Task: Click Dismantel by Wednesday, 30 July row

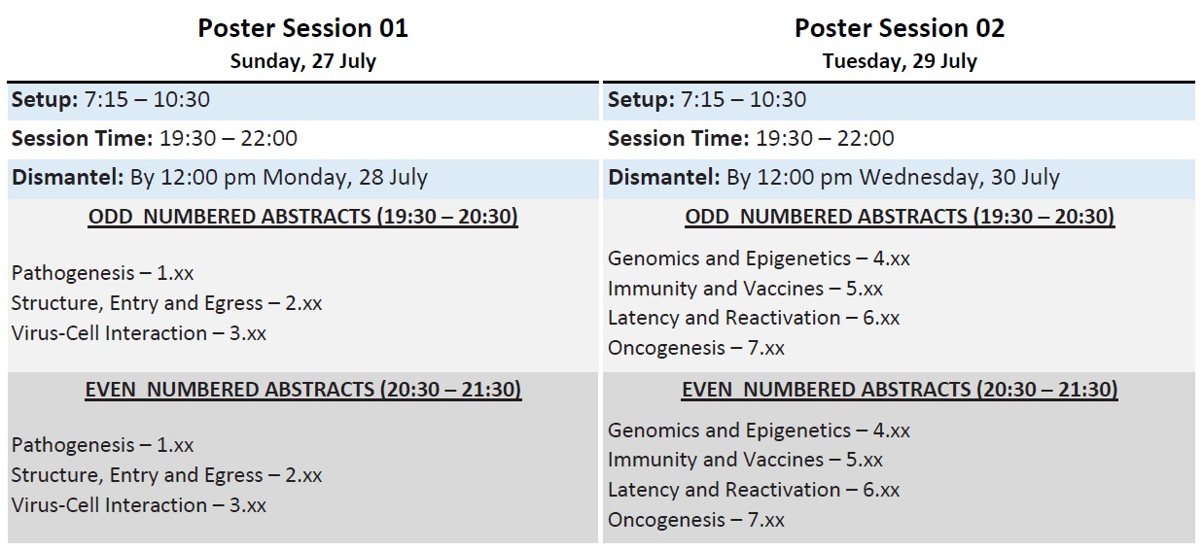Action: (900, 179)
